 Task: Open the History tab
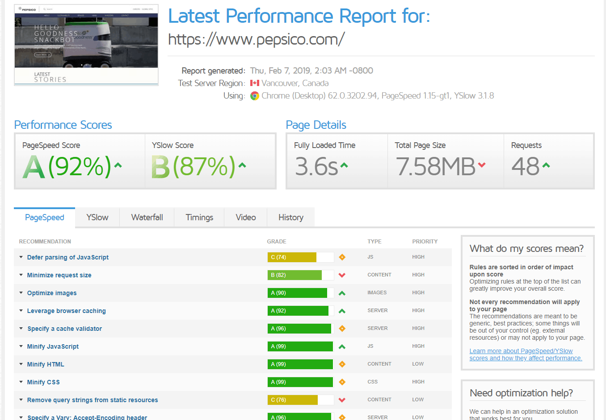coord(291,218)
